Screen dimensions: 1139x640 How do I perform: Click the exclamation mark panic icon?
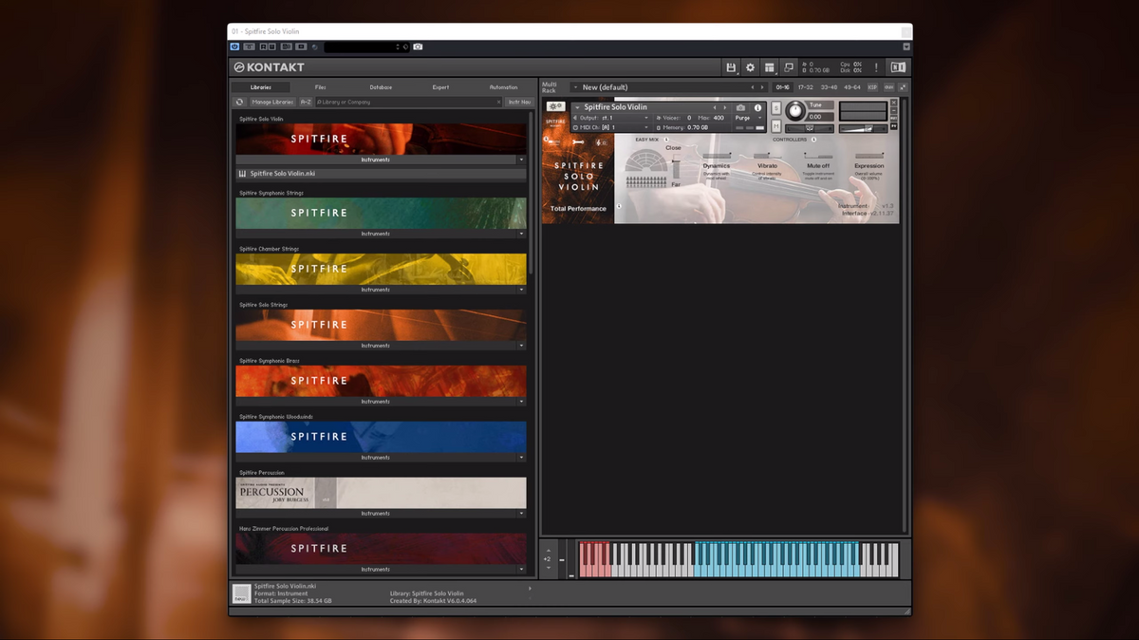(x=876, y=67)
